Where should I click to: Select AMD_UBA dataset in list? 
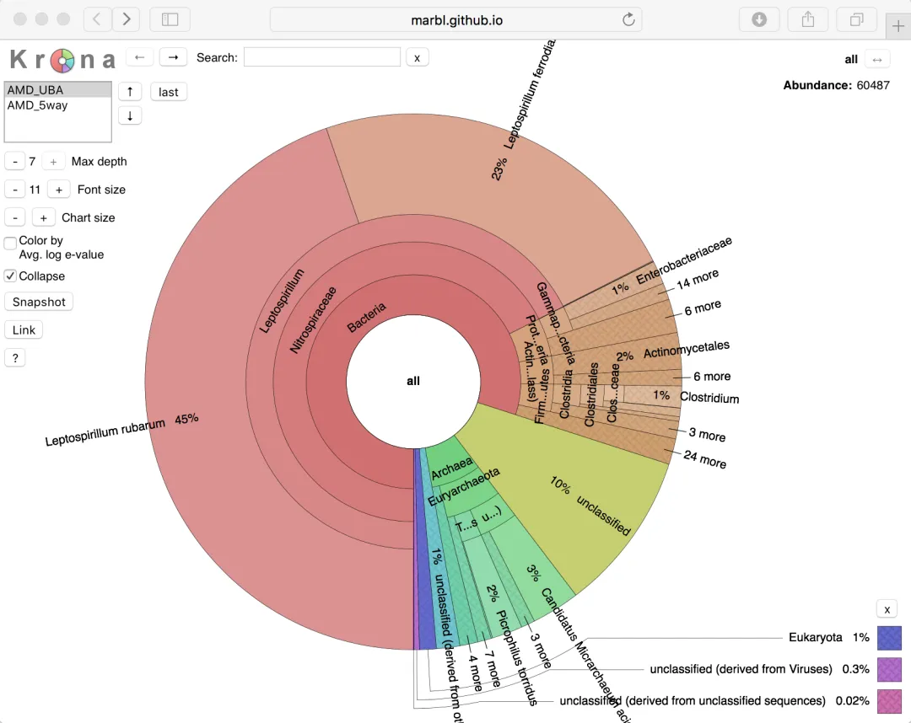point(57,90)
